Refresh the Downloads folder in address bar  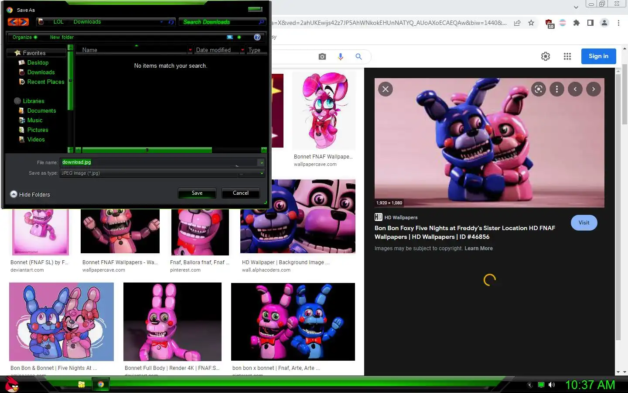click(171, 22)
